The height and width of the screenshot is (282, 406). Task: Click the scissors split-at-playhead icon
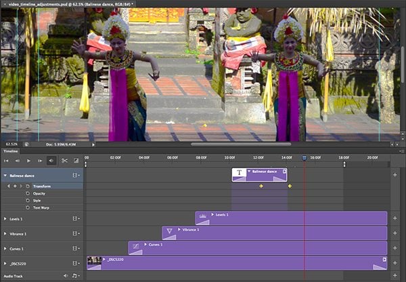(x=64, y=161)
